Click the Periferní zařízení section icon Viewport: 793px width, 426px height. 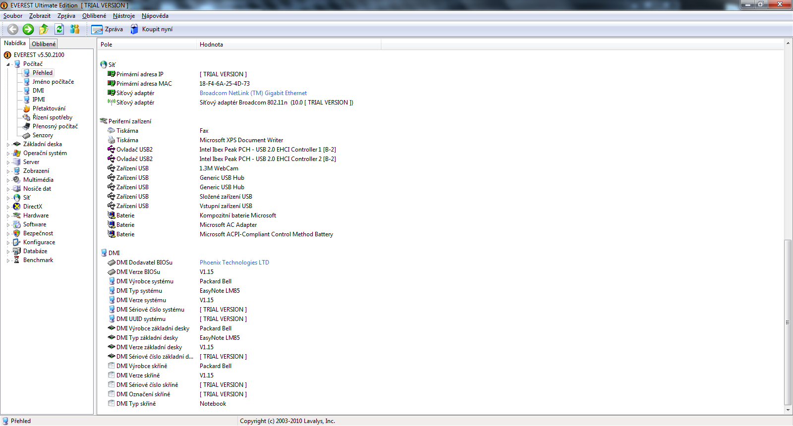[104, 121]
